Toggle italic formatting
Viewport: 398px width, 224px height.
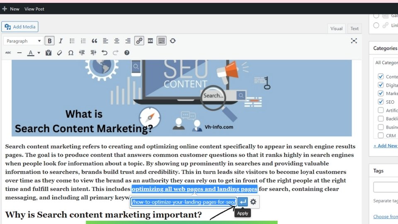pos(61,41)
